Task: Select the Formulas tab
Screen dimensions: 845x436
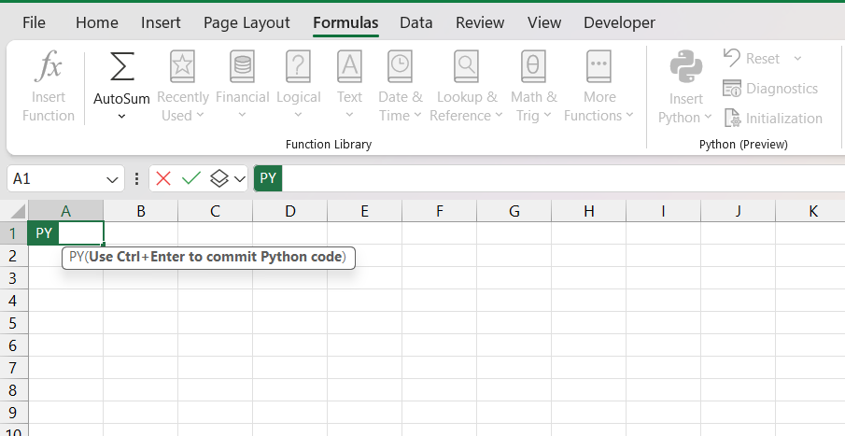Action: point(345,22)
